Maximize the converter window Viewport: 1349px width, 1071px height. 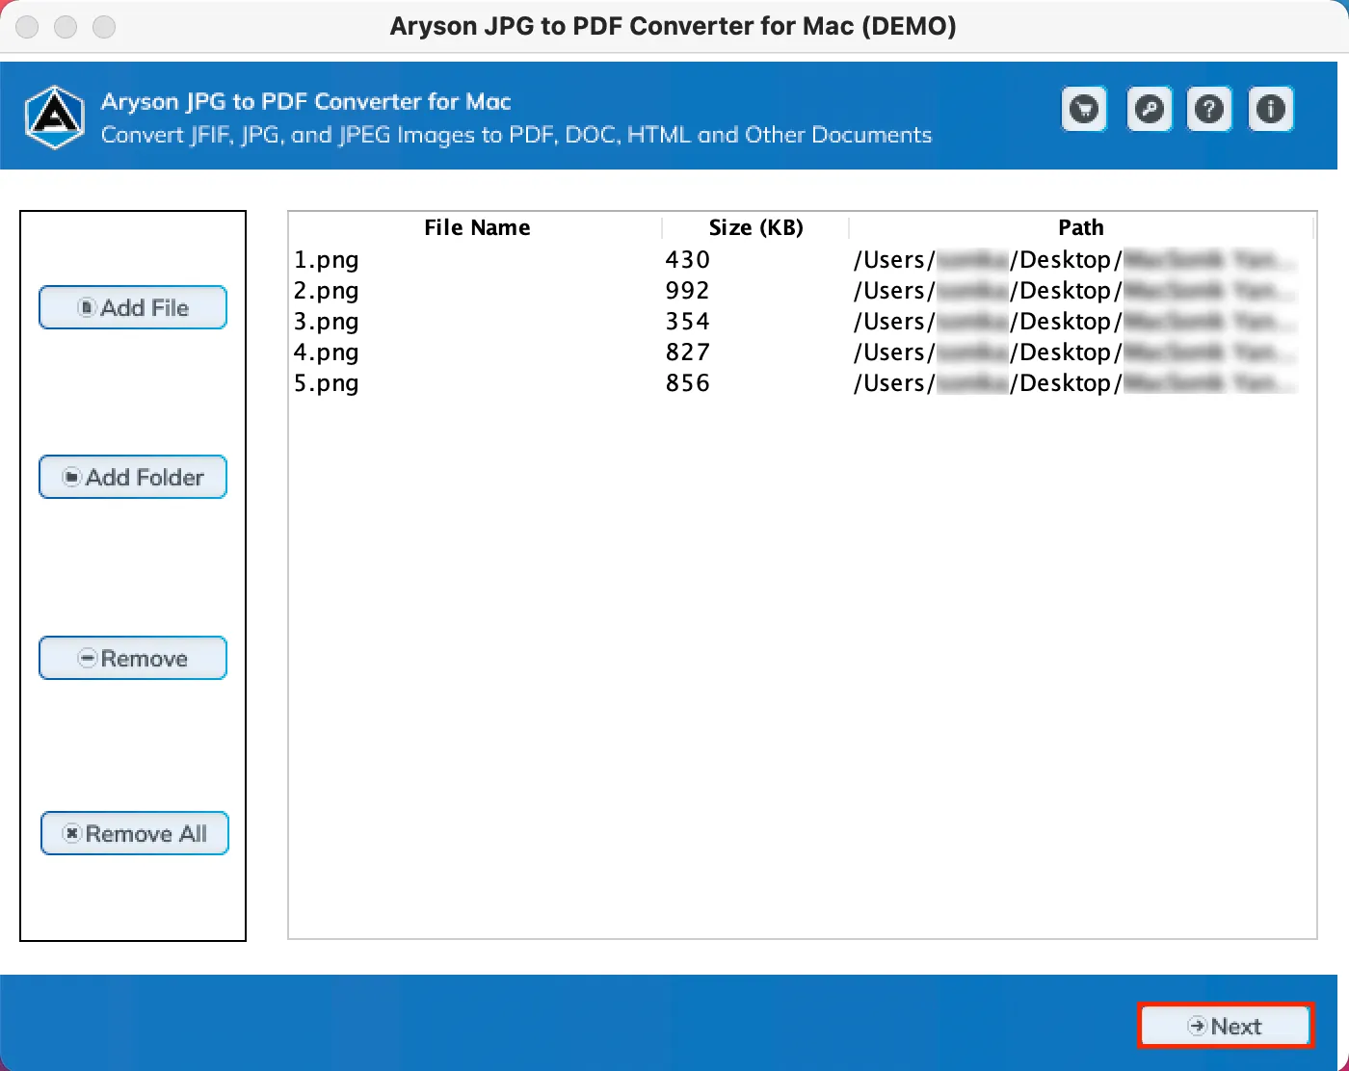104,27
